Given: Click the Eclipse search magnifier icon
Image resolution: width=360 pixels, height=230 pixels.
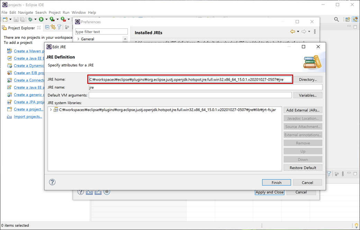Looking at the screenshot, I should [x=336, y=19].
